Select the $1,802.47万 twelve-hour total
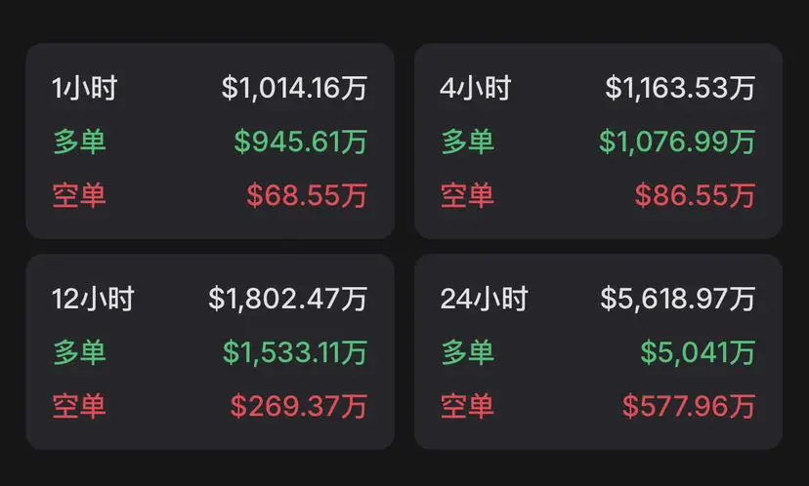 pos(288,299)
